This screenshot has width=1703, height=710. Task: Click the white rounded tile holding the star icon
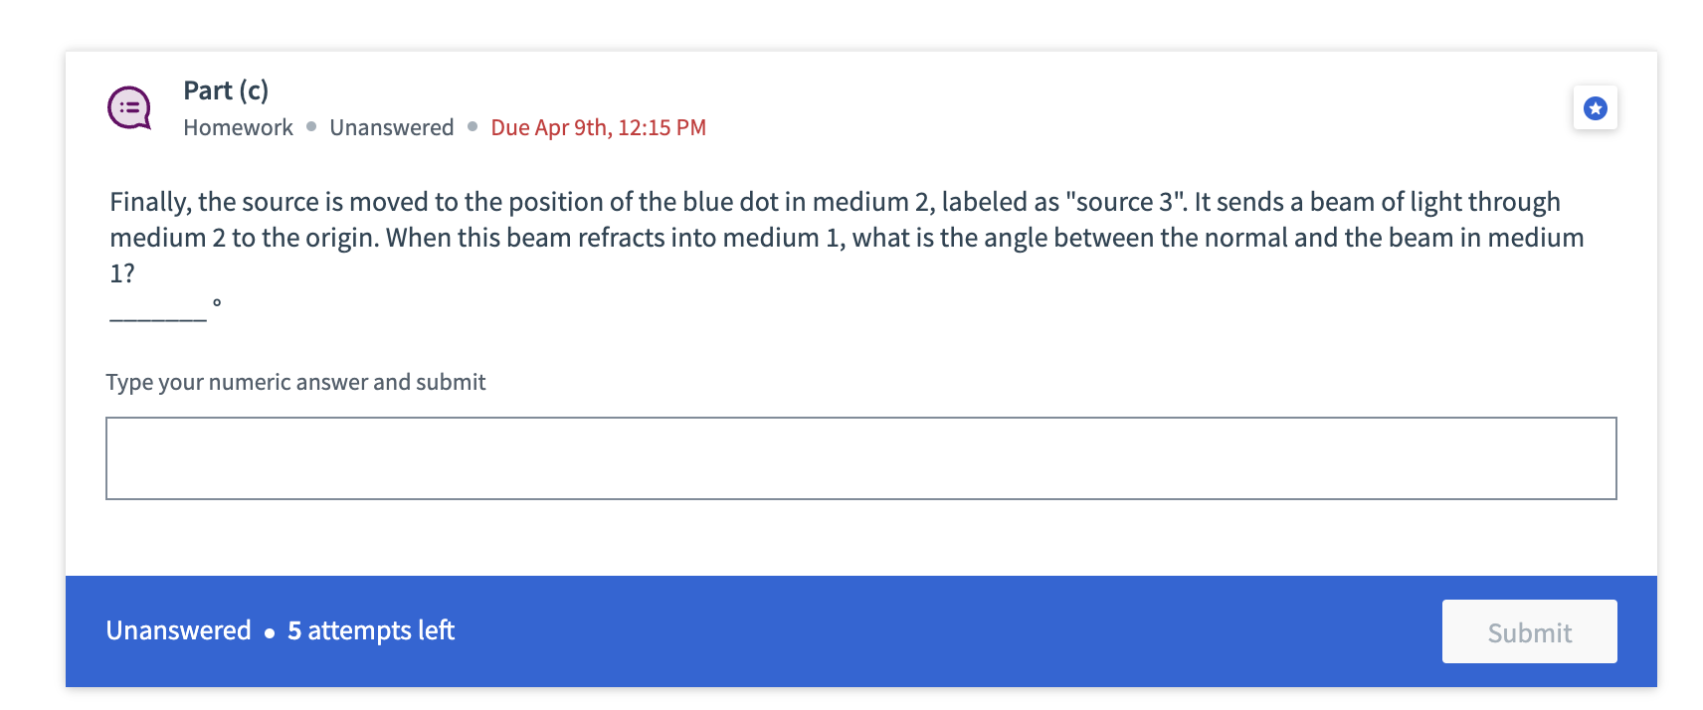point(1596,107)
